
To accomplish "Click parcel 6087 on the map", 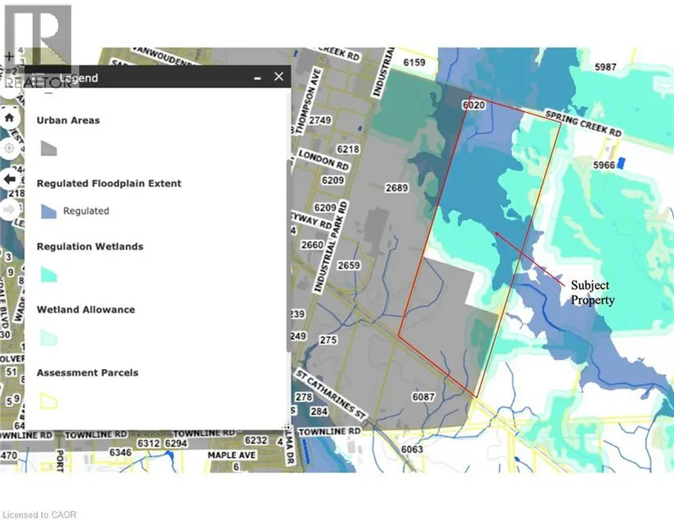I will point(423,397).
